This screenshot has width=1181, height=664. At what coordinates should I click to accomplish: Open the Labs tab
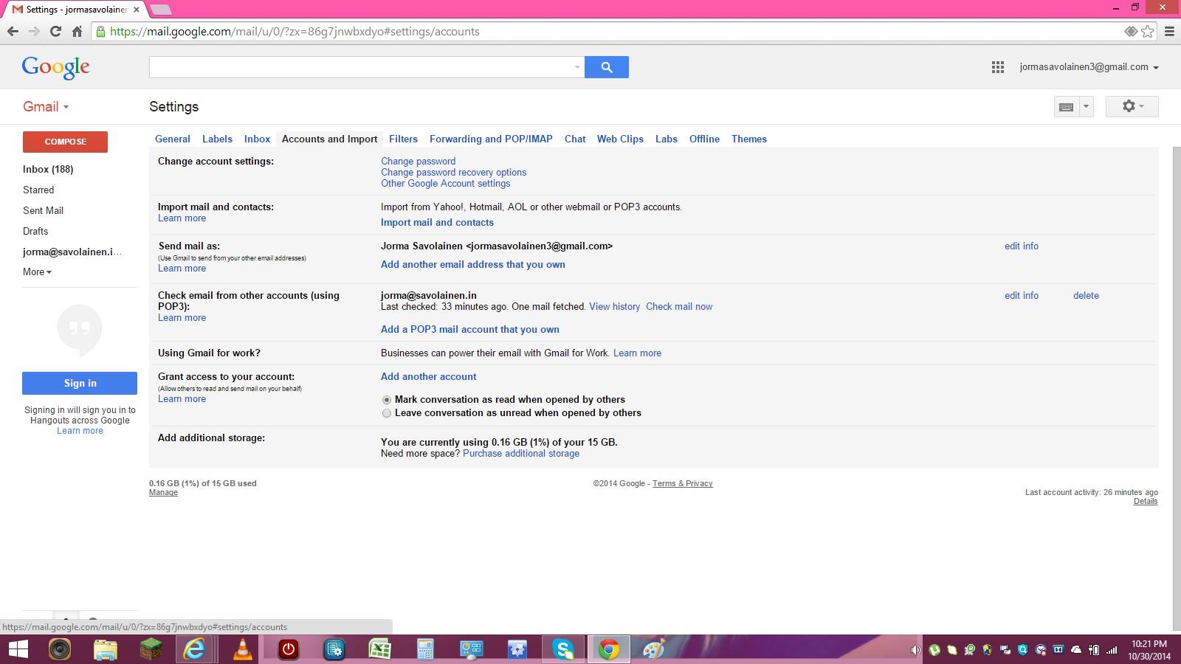point(667,139)
